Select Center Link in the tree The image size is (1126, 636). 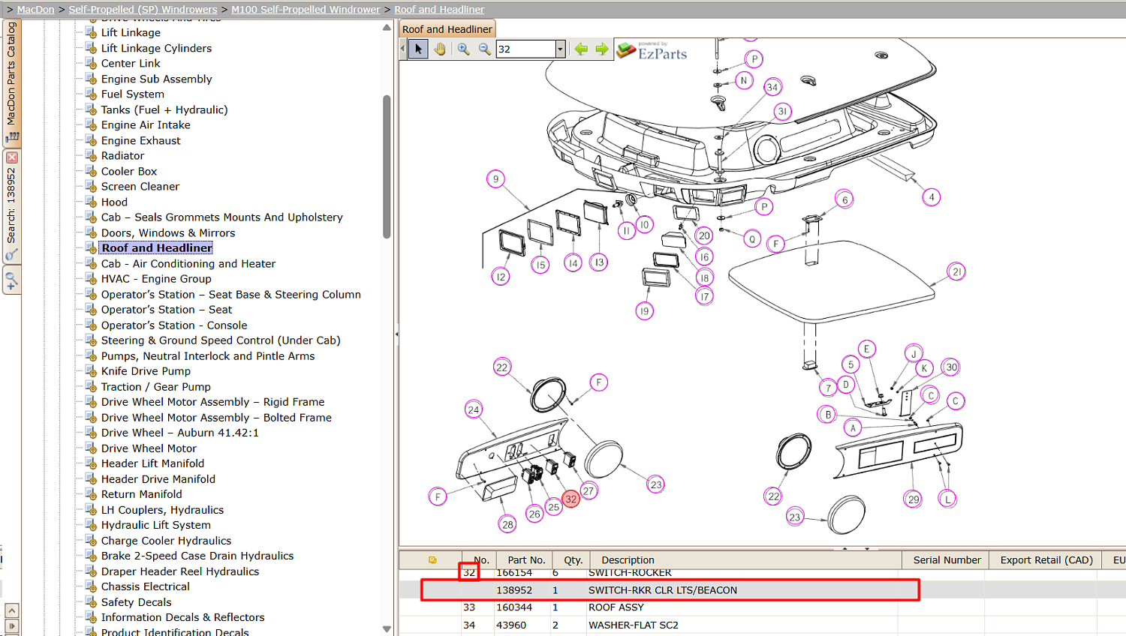point(131,64)
